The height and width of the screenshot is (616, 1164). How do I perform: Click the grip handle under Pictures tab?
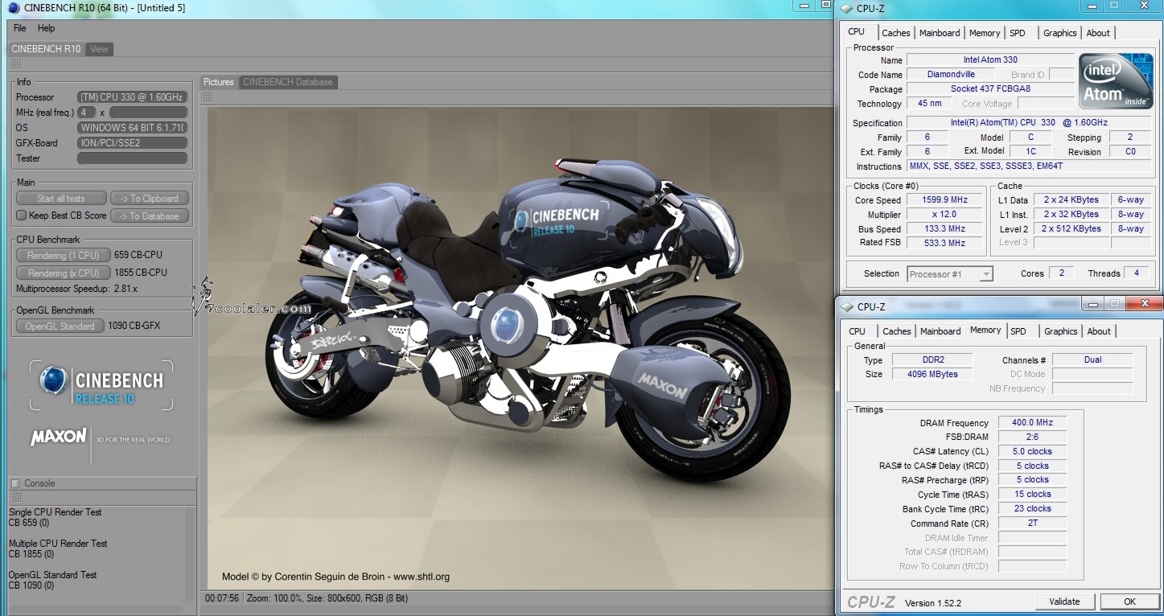(x=208, y=97)
